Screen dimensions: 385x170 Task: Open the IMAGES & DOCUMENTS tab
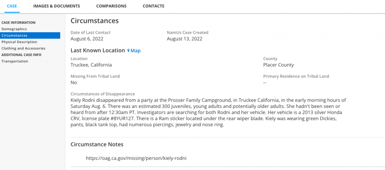[56, 6]
